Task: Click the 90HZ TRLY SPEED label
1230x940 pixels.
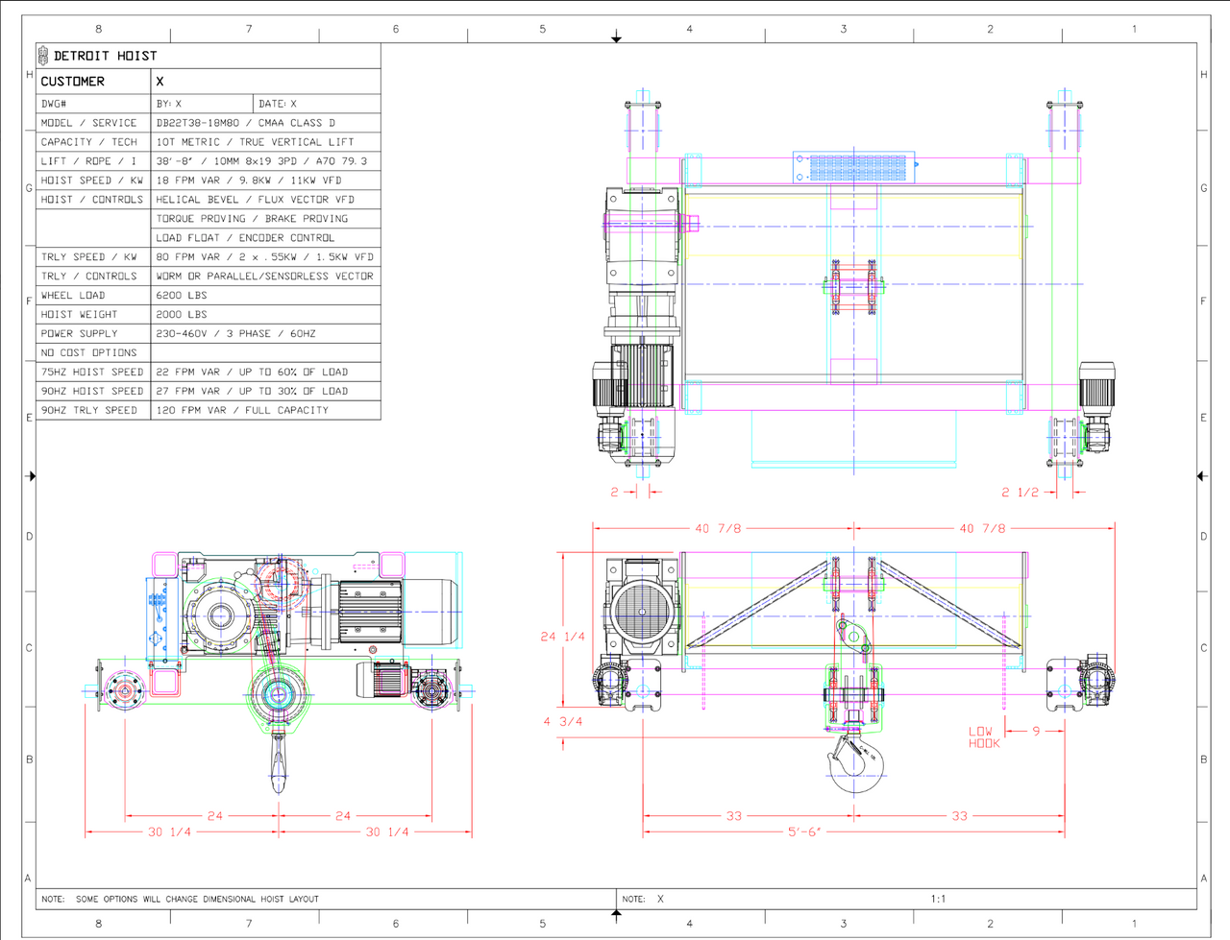Action: coord(88,411)
